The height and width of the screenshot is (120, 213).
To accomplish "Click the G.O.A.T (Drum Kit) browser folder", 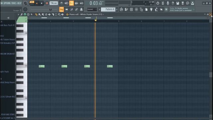I will tap(7, 97).
